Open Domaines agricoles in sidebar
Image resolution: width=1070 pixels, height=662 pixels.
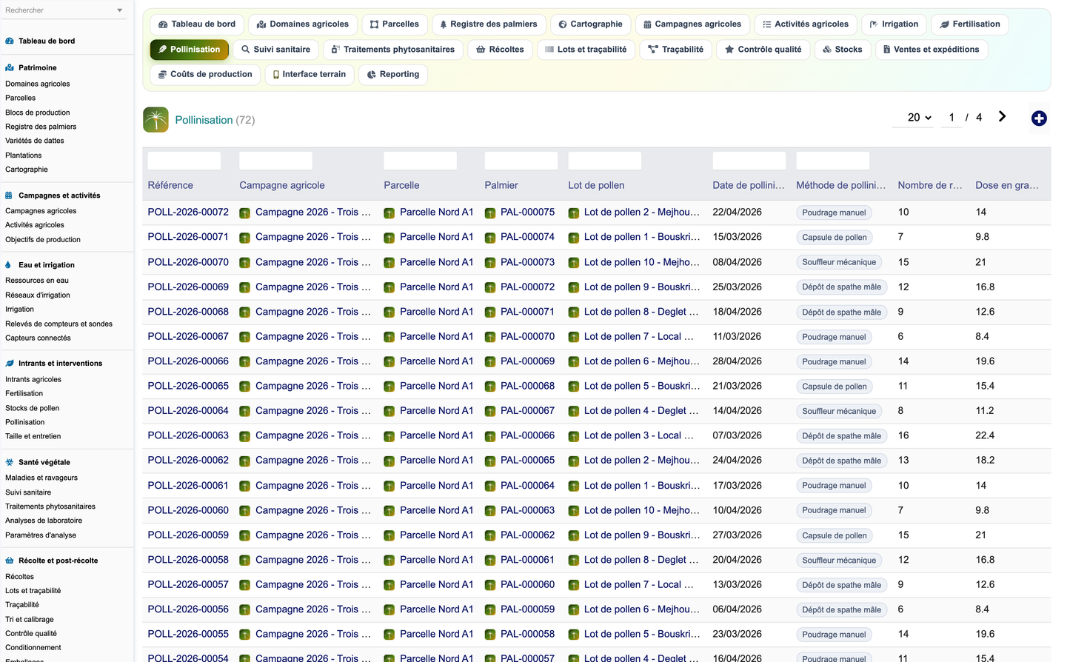click(x=38, y=84)
